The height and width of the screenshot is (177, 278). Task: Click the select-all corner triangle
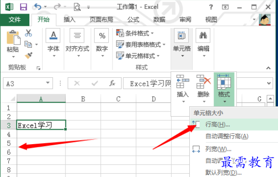coord(13,98)
